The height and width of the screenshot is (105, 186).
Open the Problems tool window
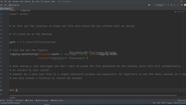point(19,100)
